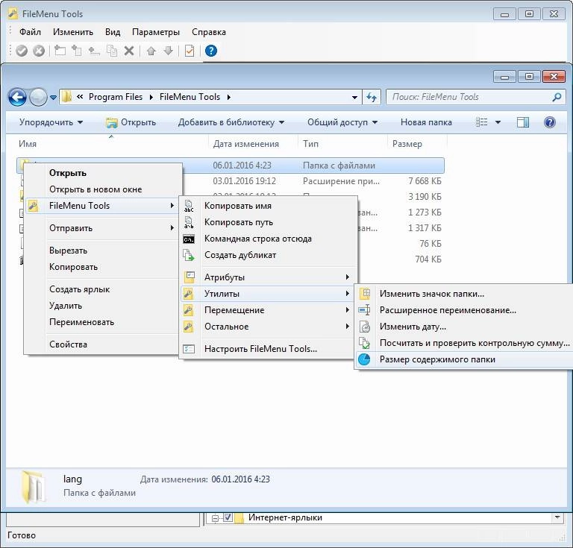
Task: Click the options checklist toolbar icon
Action: click(190, 51)
